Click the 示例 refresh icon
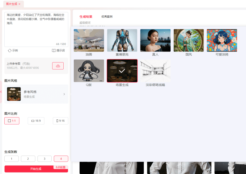 point(10,51)
